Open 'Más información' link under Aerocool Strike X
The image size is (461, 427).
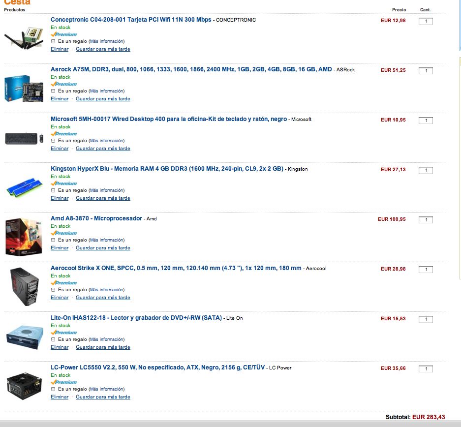pyautogui.click(x=106, y=289)
